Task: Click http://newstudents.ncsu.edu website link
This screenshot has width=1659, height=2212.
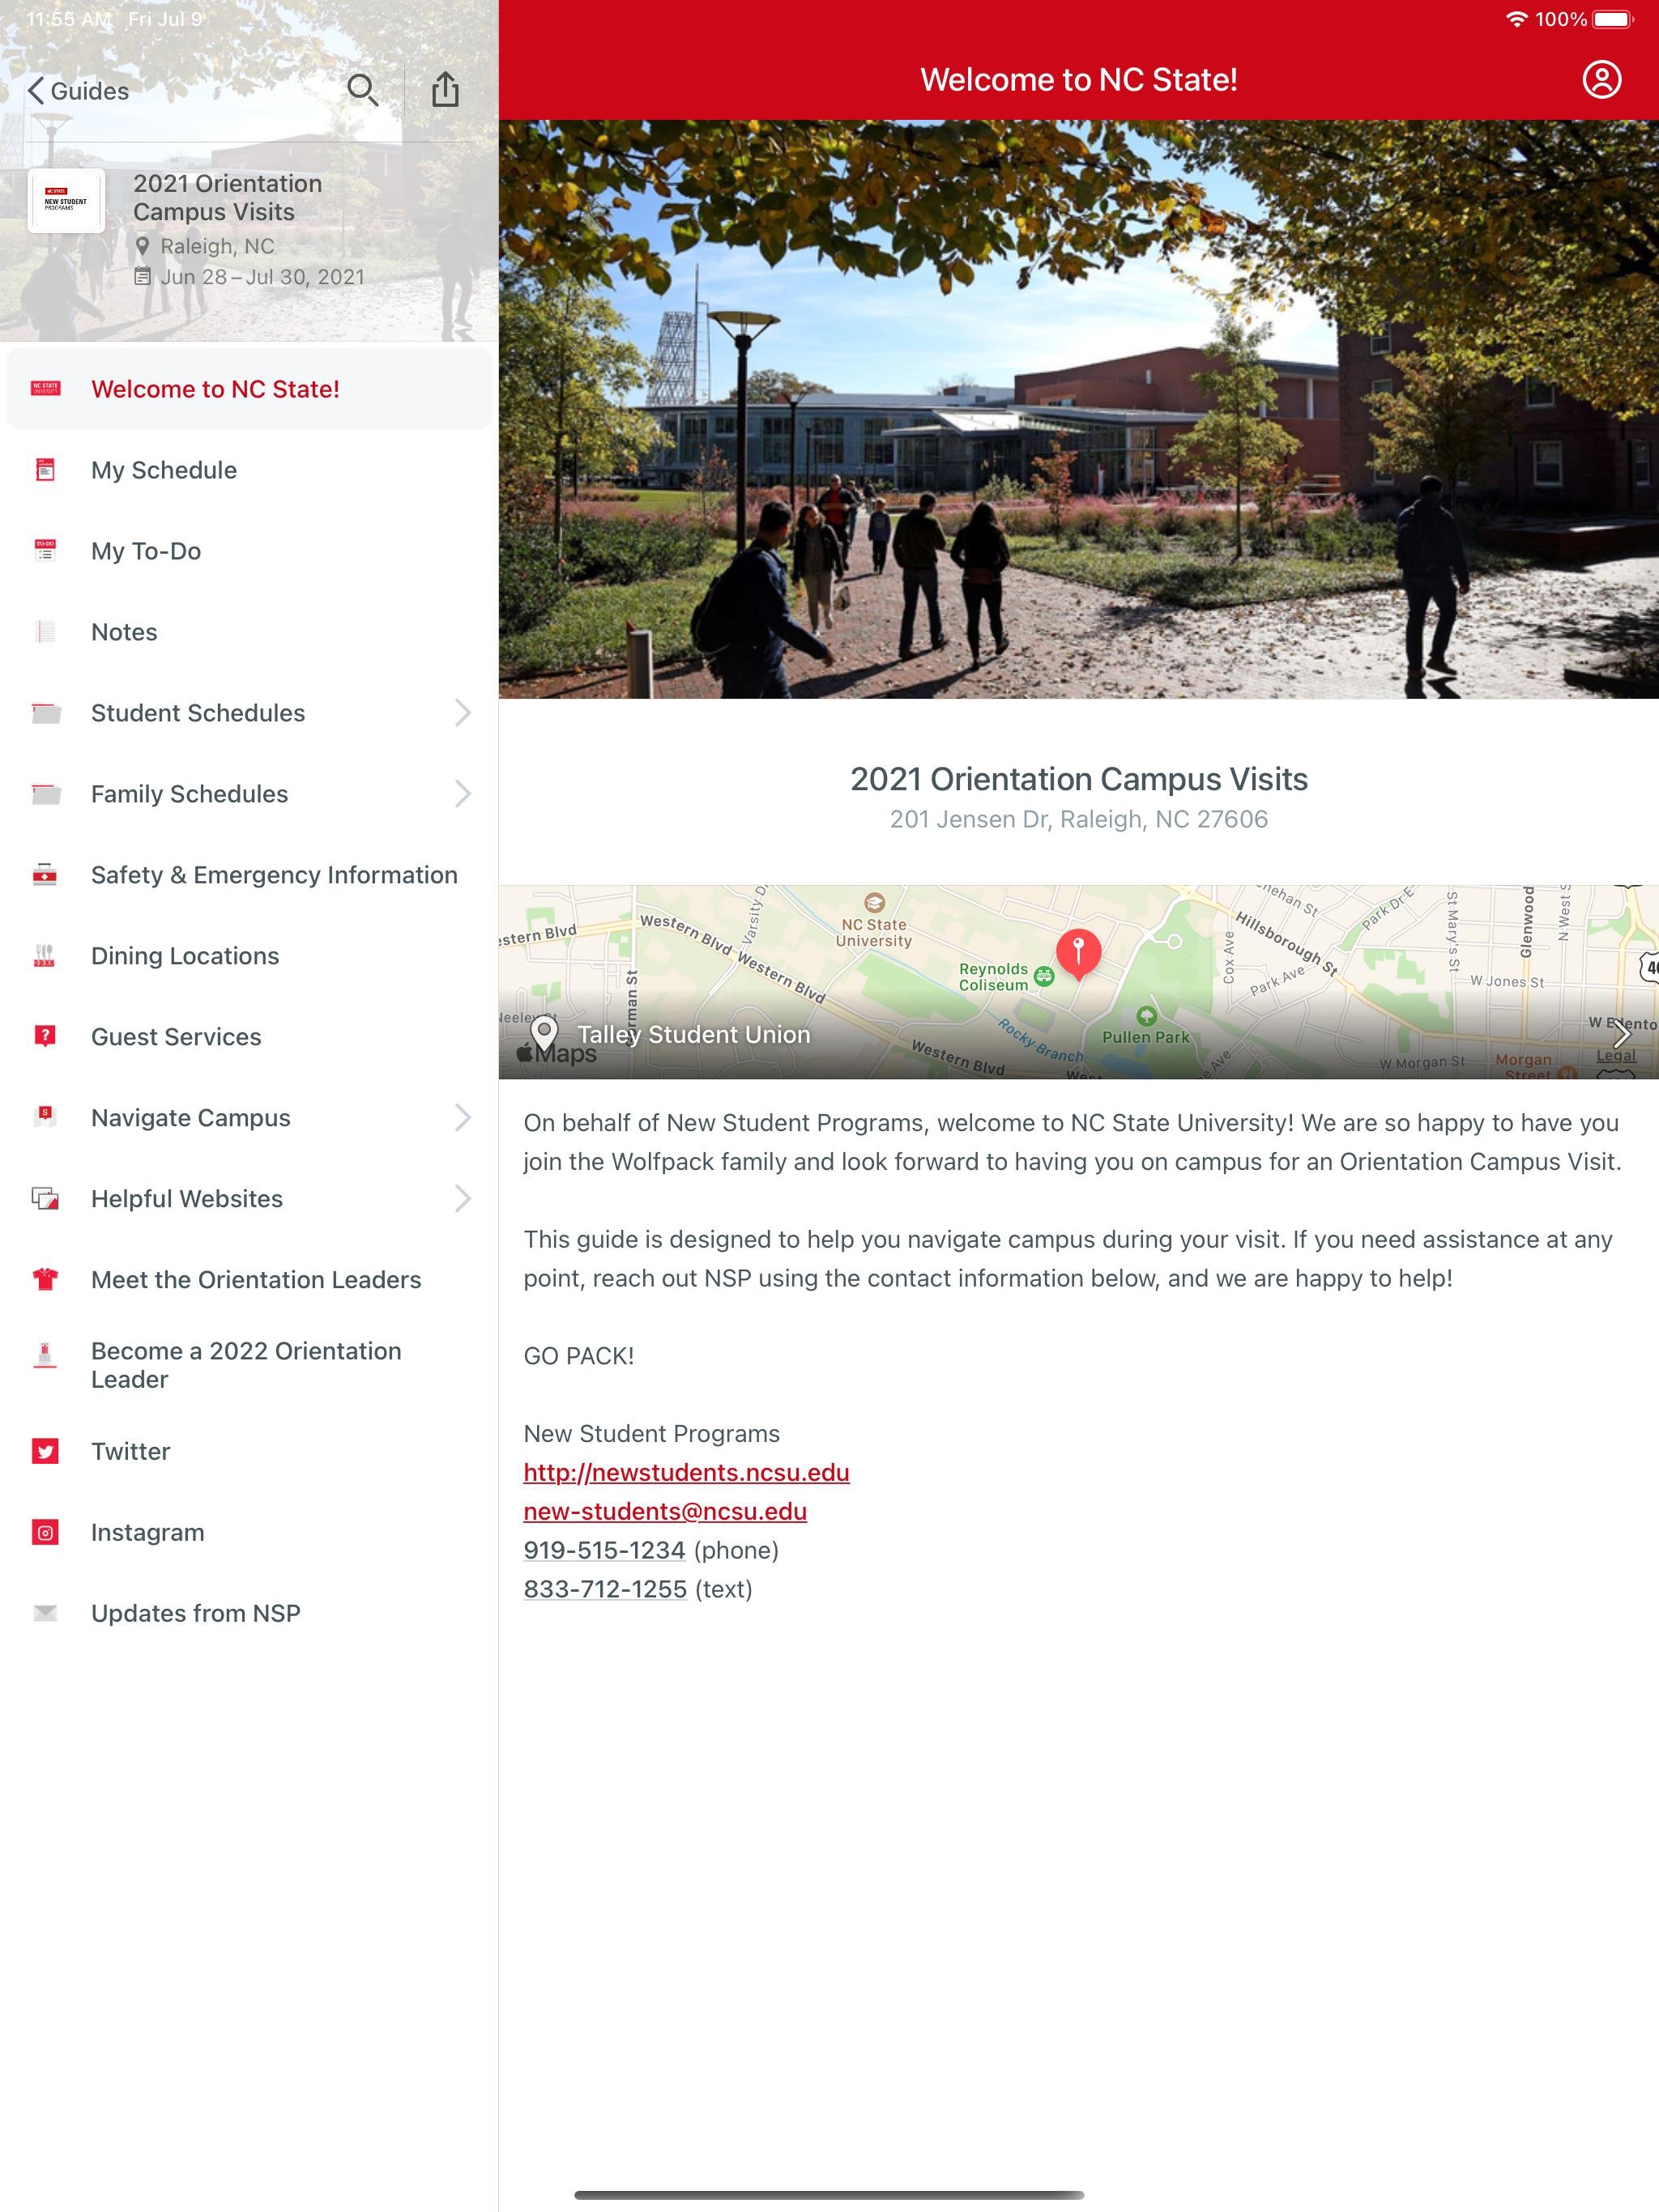Action: 687,1472
